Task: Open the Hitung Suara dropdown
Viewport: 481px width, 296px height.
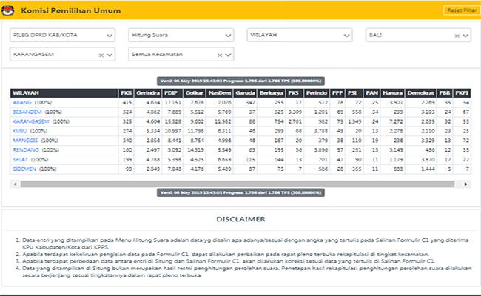Action: (181, 35)
